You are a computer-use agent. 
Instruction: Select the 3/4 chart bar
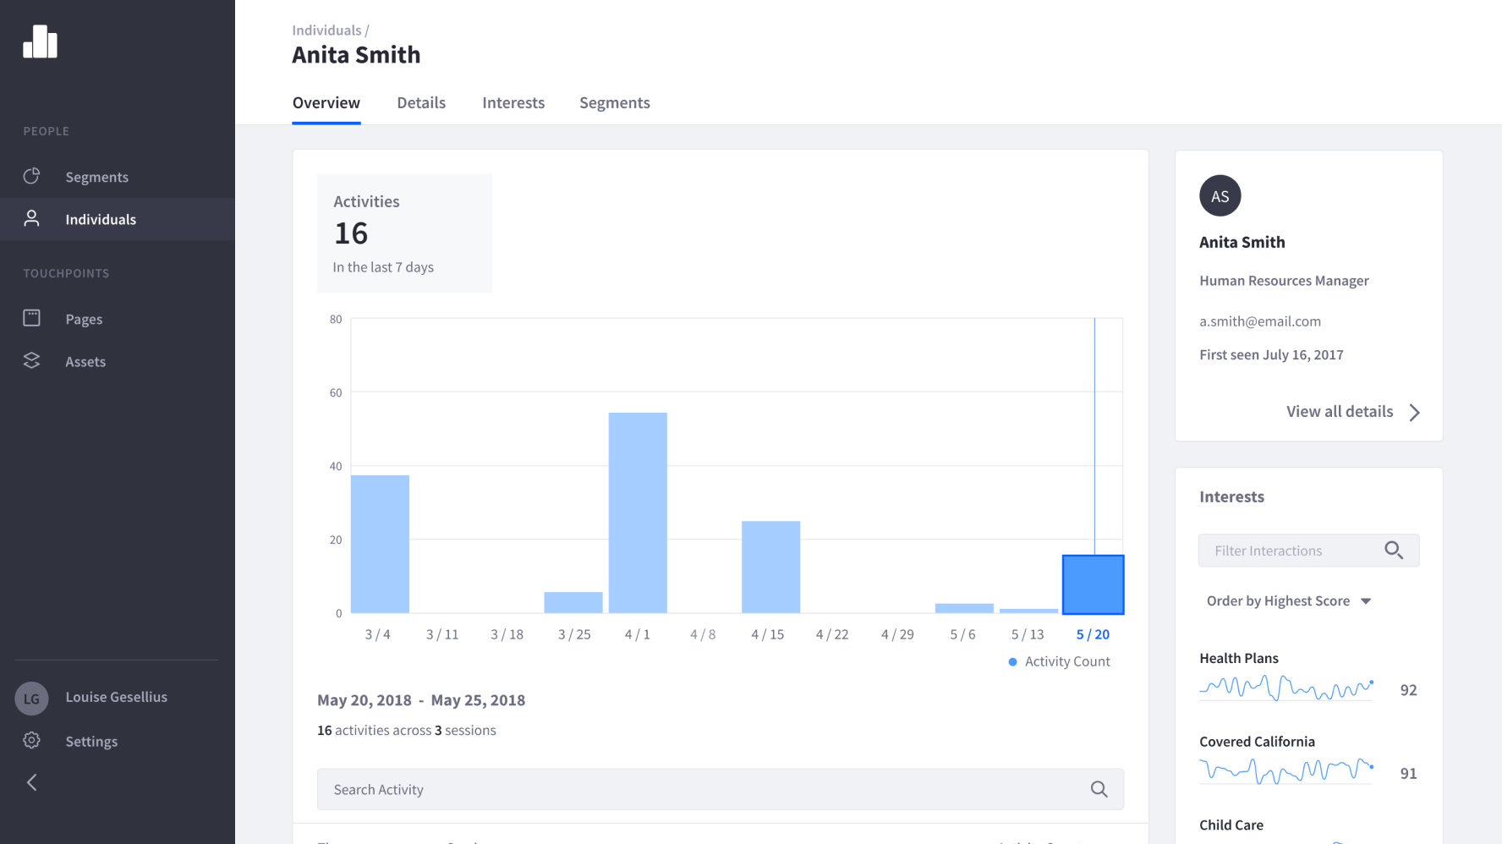pyautogui.click(x=380, y=544)
